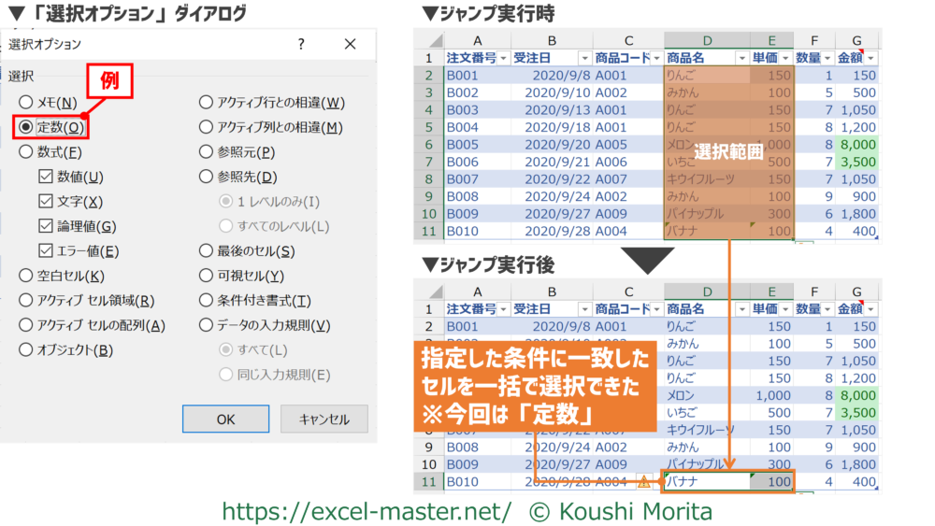The height and width of the screenshot is (526, 935).
Task: Click the キャンセル button
Action: coord(324,419)
